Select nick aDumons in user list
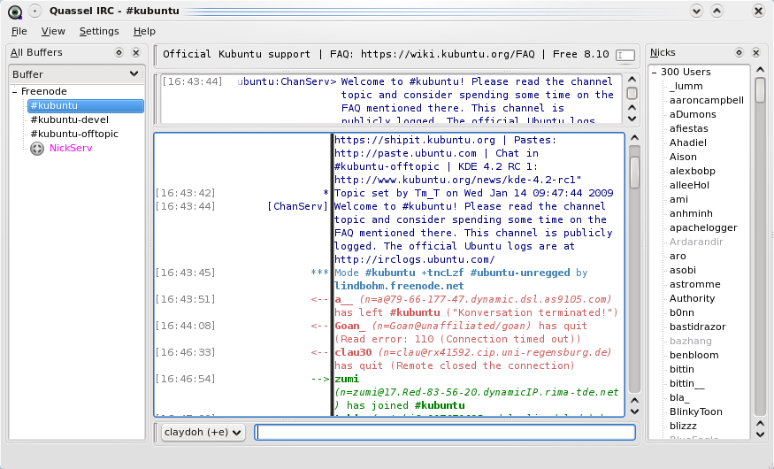This screenshot has width=774, height=469. [693, 114]
